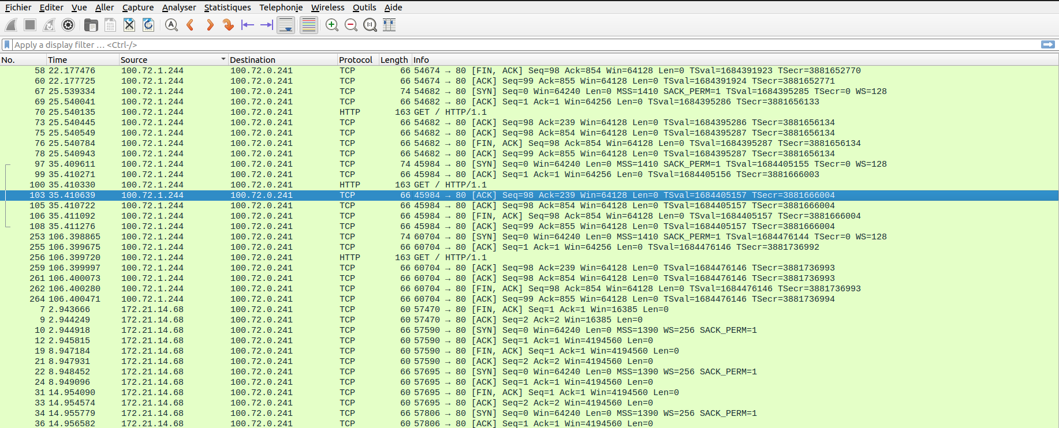1059x428 pixels.
Task: Click the apply display filter arrow button
Action: [x=1048, y=44]
